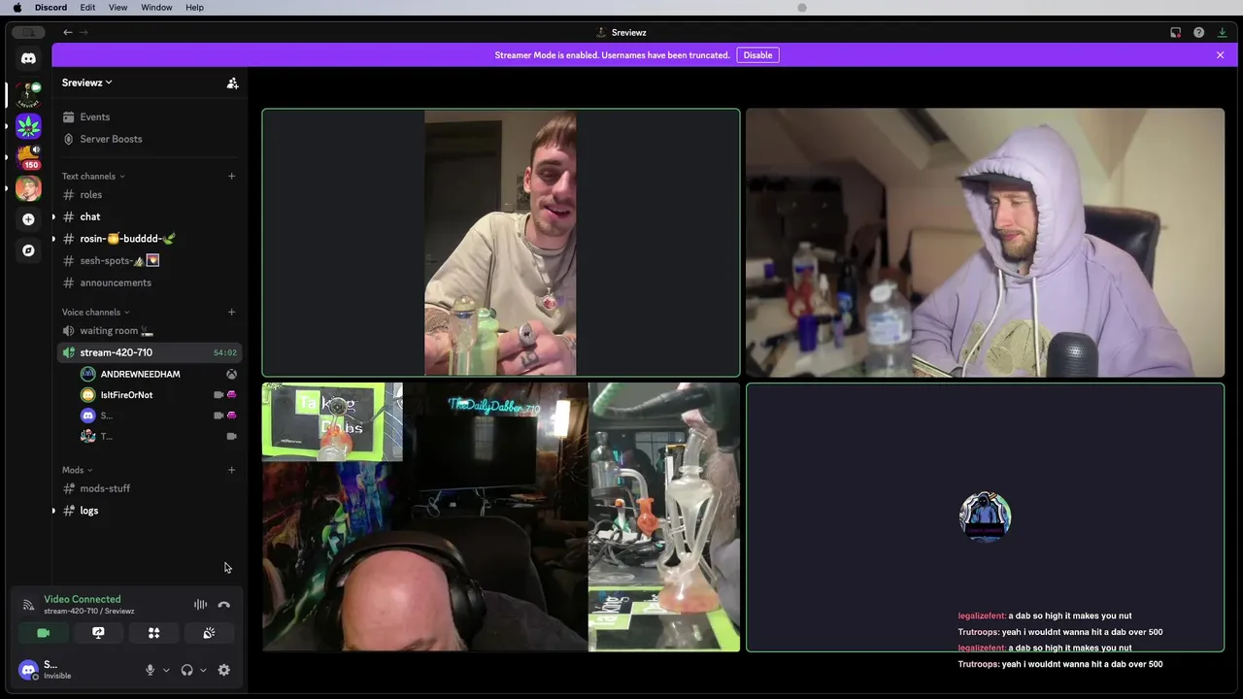This screenshot has height=699, width=1243.
Task: Open server with 150 mention badge
Action: 28,157
